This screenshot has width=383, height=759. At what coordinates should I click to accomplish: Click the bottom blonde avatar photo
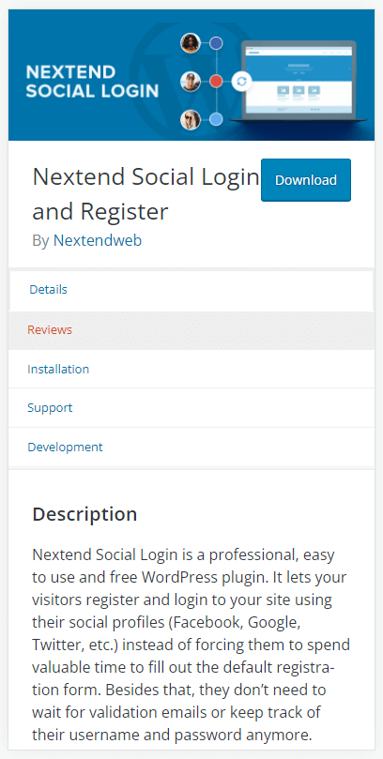pos(191,119)
